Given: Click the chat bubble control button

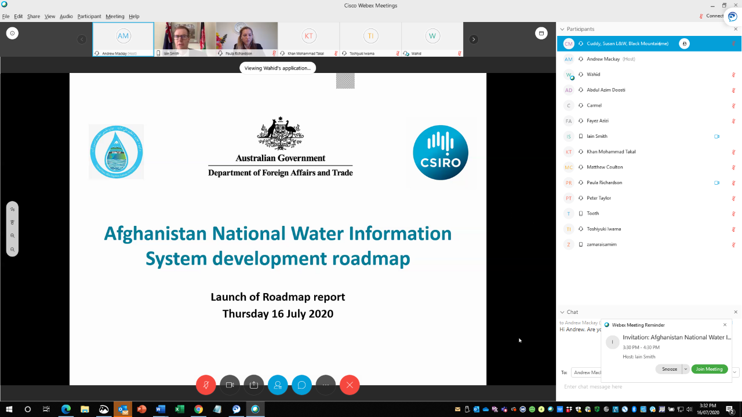Looking at the screenshot, I should (302, 385).
